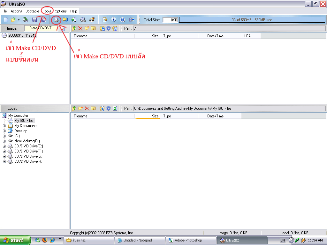Create a new folder in the image pane
Viewport: 327px width, 245px height.
pyautogui.click(x=87, y=28)
